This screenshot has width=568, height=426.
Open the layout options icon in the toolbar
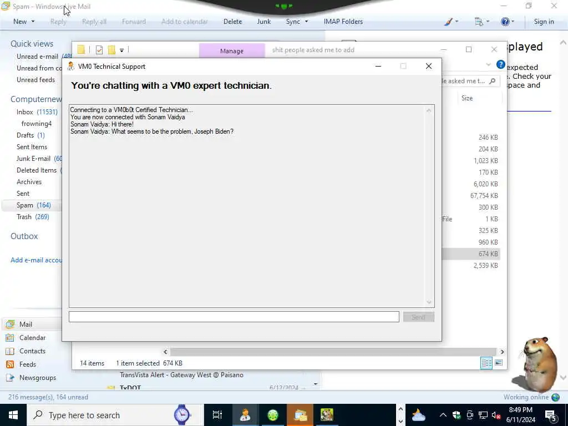479,22
